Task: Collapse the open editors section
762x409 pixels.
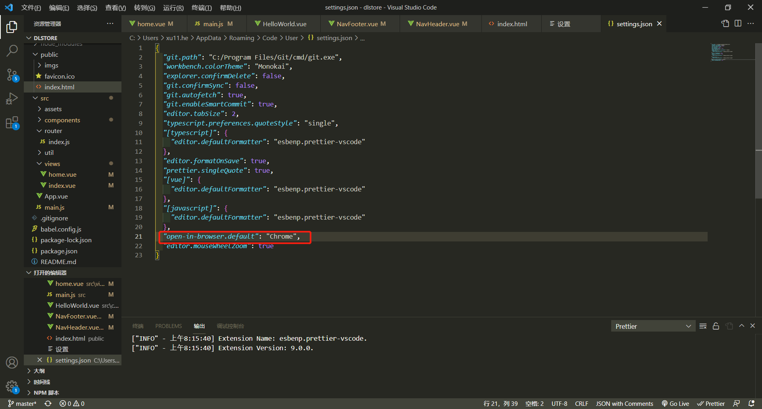Action: (x=73, y=273)
